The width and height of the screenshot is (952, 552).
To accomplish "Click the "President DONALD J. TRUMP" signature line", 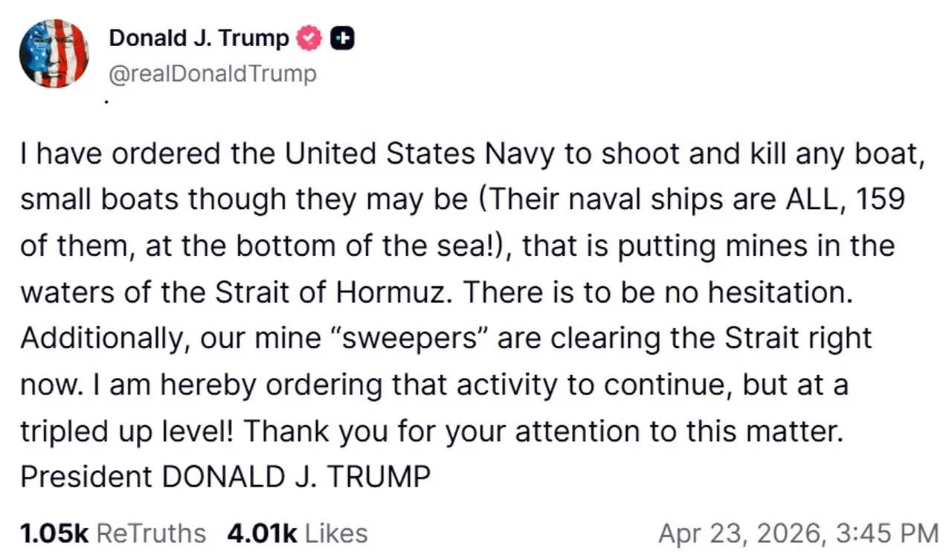I will [225, 477].
